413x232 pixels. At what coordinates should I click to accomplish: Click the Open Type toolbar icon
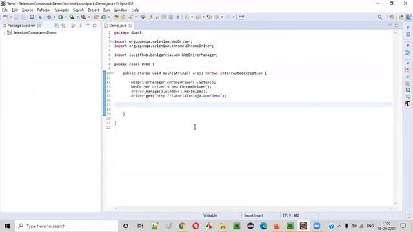coord(116,17)
